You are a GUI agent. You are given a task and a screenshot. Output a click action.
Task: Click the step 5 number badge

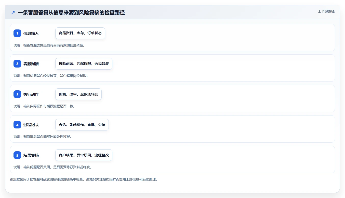coord(17,155)
